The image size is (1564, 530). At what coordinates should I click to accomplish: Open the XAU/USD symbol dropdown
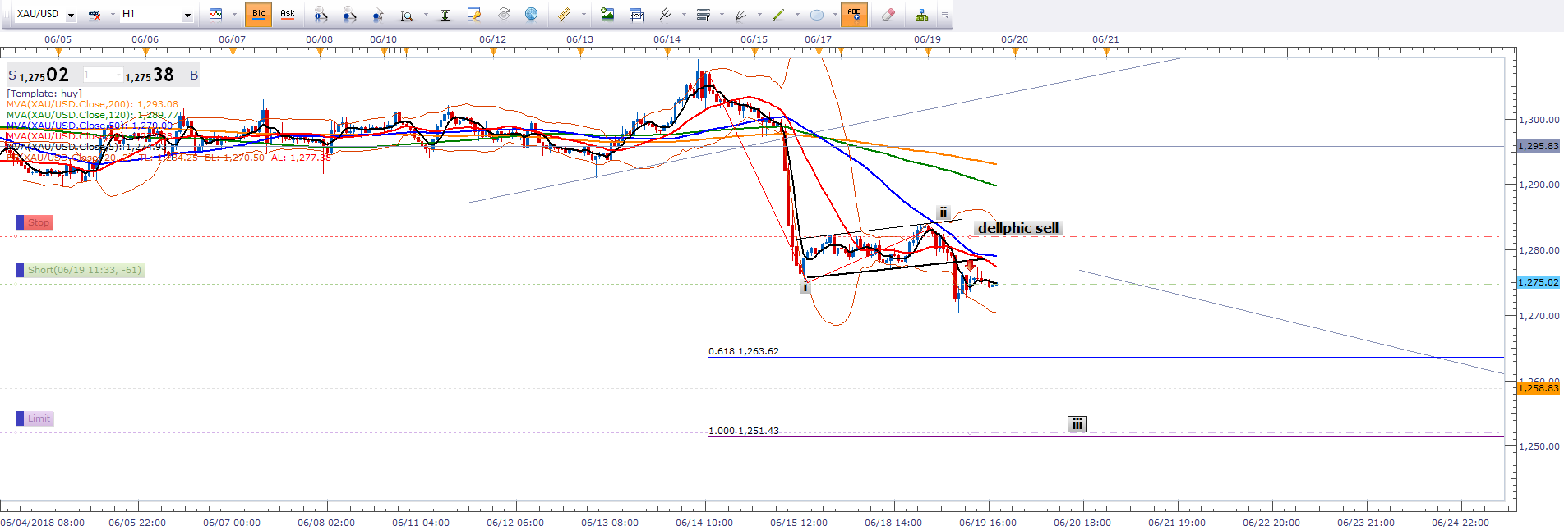(x=71, y=15)
